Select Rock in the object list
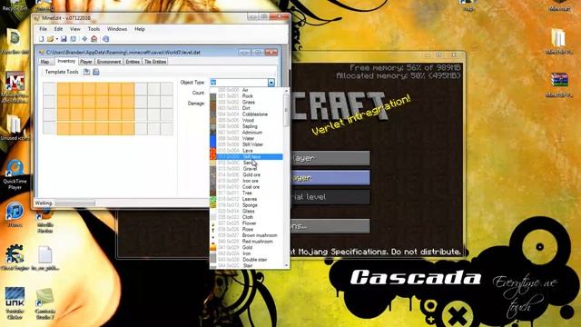The height and width of the screenshot is (327, 581). [x=246, y=96]
